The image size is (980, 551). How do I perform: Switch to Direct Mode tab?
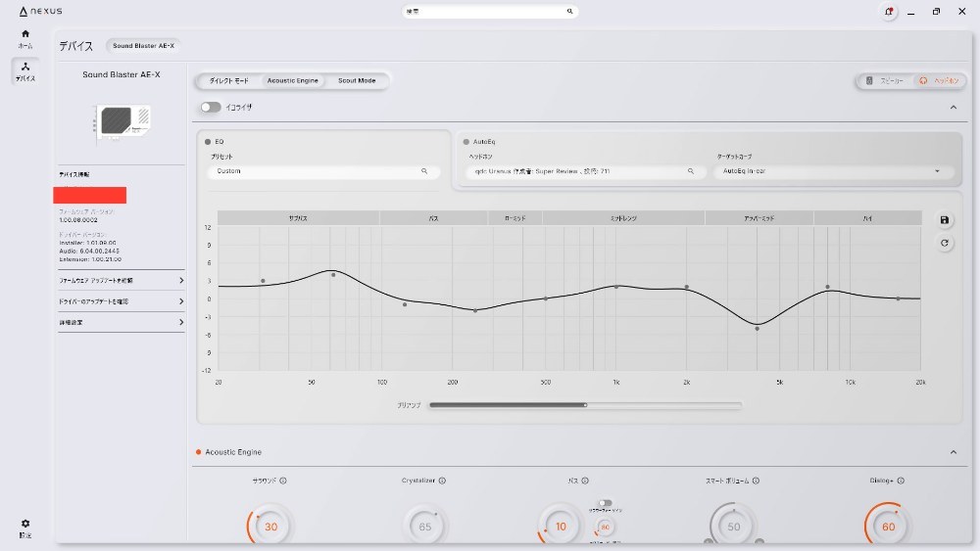point(228,80)
